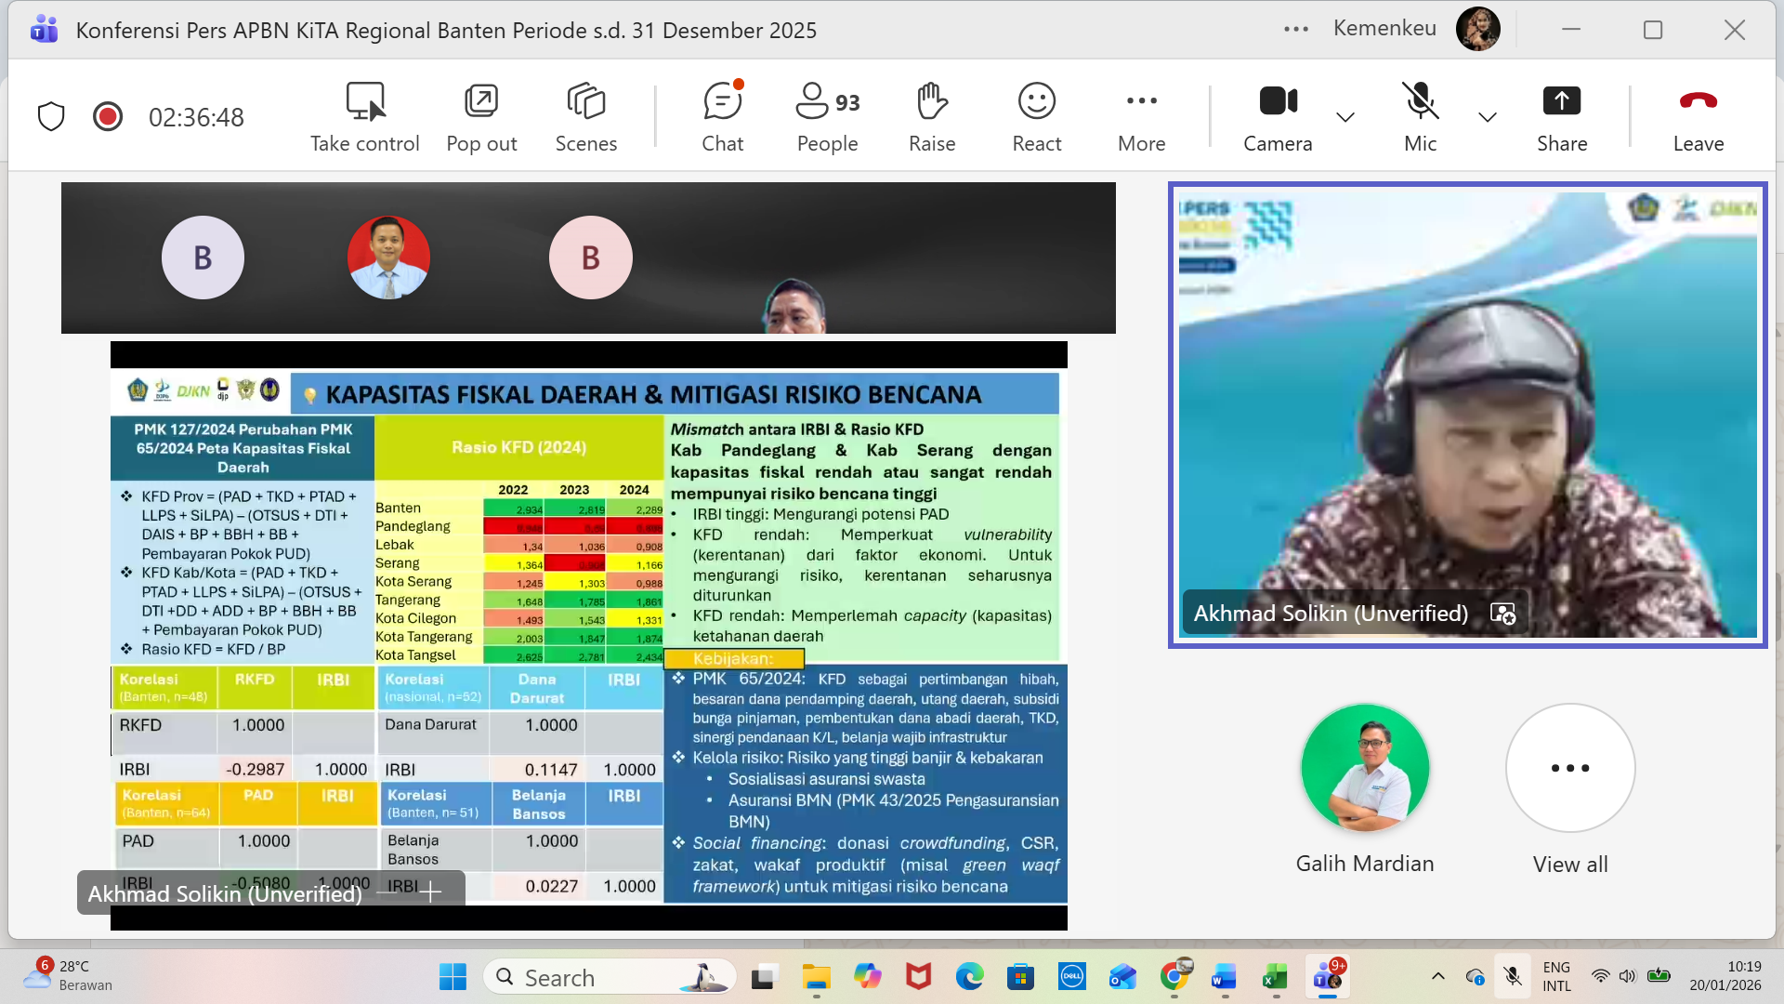Unmute the Mic
1784x1004 pixels.
(1420, 101)
